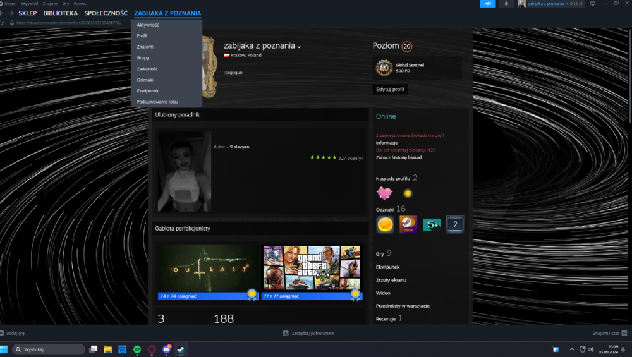The width and height of the screenshot is (632, 357).
Task: Click the Wyszukaj taskbar search field
Action: [x=49, y=349]
